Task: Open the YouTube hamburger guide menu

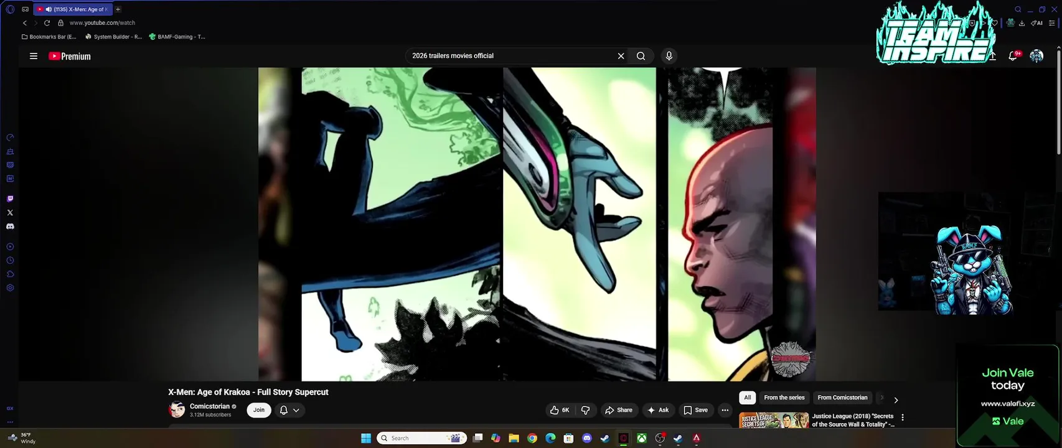Action: (x=34, y=56)
